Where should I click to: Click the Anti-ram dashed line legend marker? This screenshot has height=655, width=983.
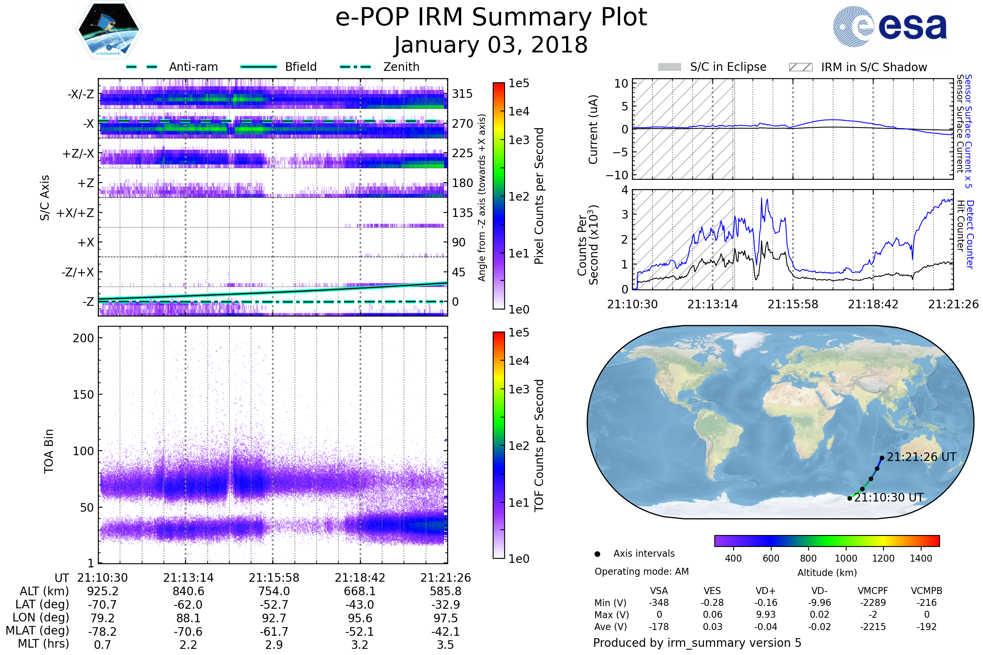(x=142, y=67)
